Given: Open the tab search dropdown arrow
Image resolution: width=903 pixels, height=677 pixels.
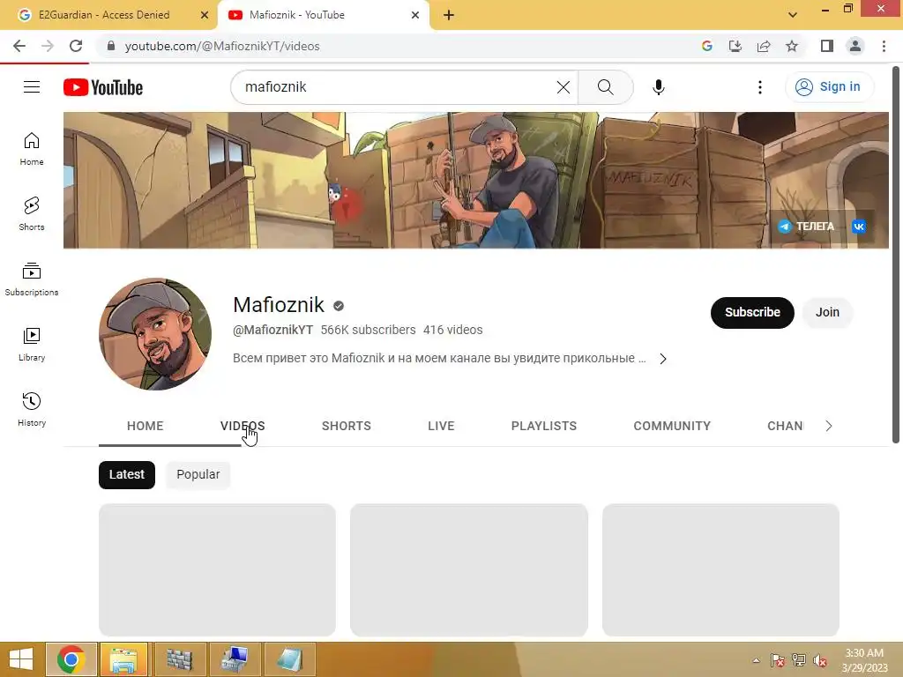Looking at the screenshot, I should [793, 15].
